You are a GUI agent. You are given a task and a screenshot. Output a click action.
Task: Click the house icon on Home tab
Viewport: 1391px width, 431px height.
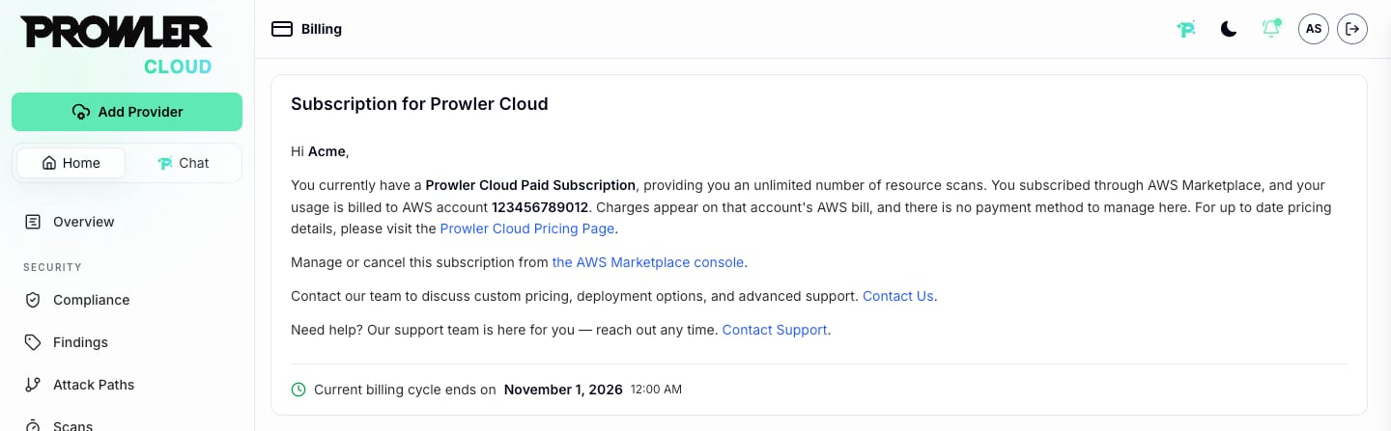49,163
